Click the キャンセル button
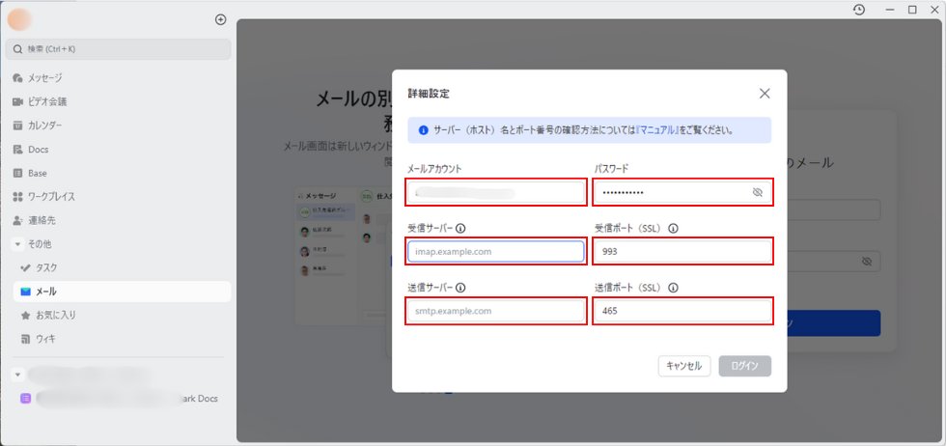 click(x=683, y=366)
